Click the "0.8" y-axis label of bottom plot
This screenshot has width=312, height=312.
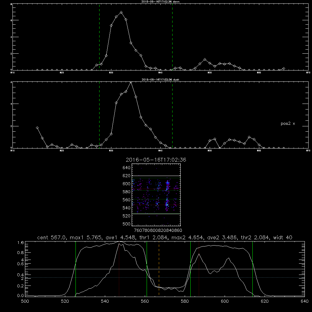pos(21,253)
